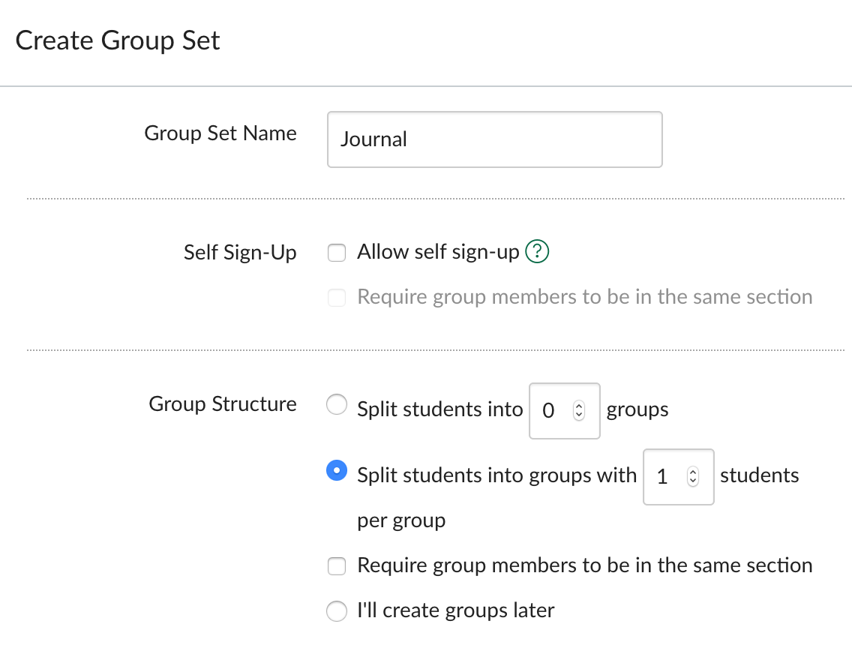This screenshot has height=663, width=852.
Task: Click the stepper arrows in the number of groups box
Action: (x=579, y=411)
